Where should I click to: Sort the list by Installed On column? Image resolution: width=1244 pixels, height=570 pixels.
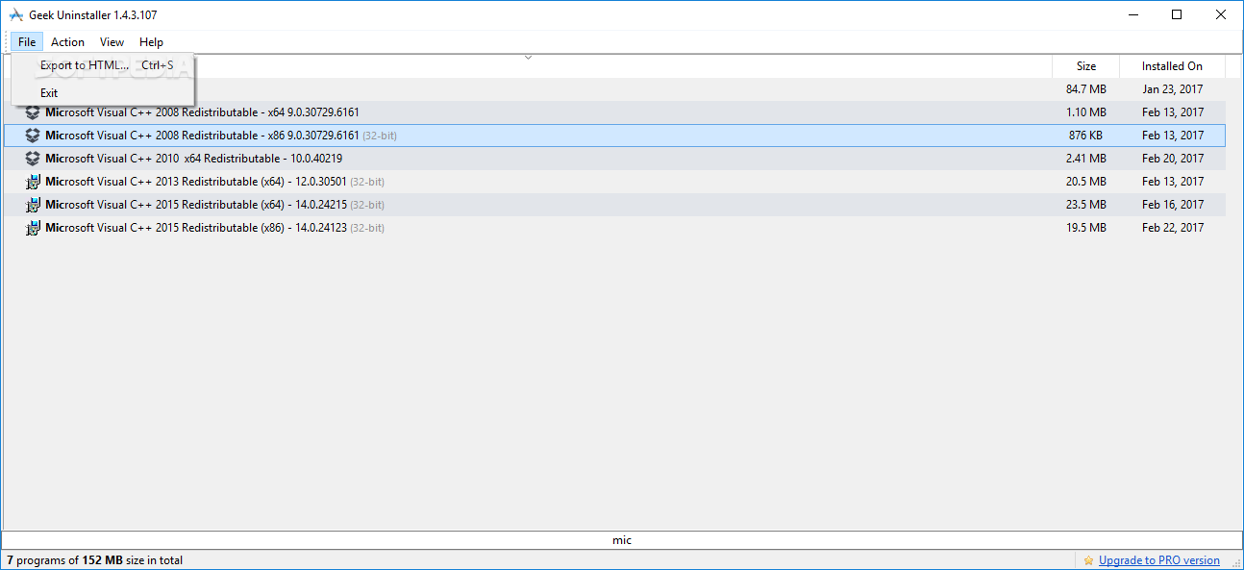(1172, 66)
